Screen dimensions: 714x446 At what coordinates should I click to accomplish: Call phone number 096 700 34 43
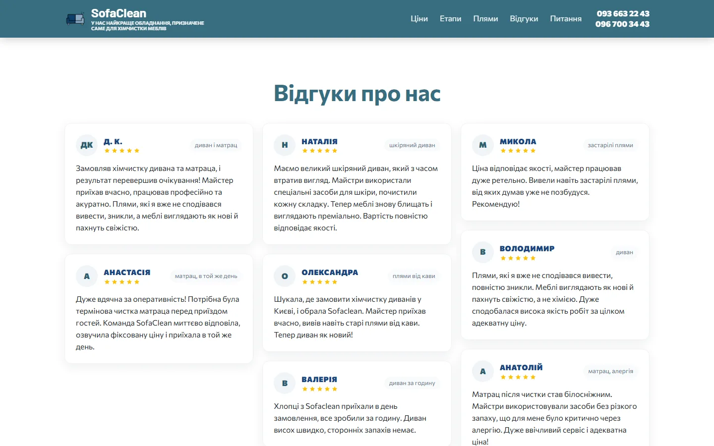(x=622, y=24)
